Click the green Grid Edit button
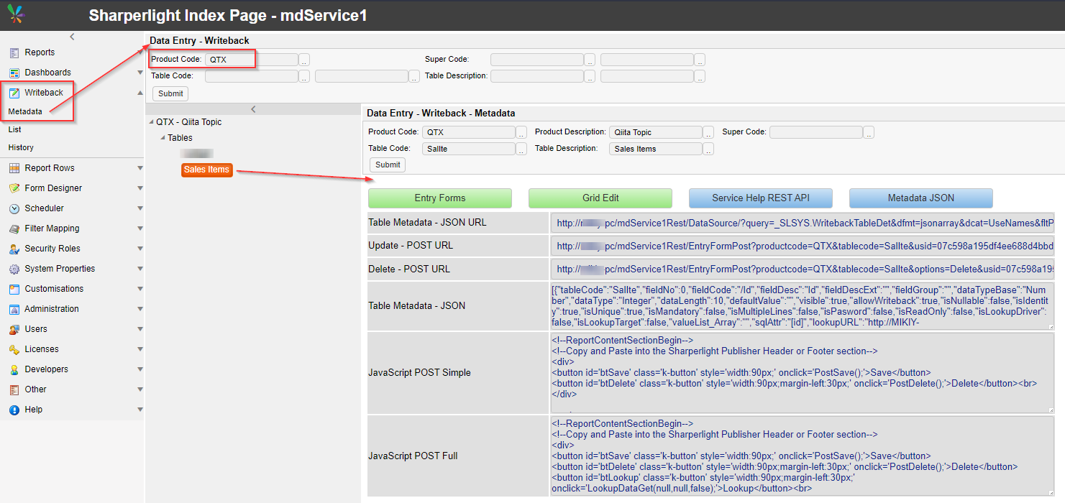Screen dimensions: 1065x503 [600, 198]
